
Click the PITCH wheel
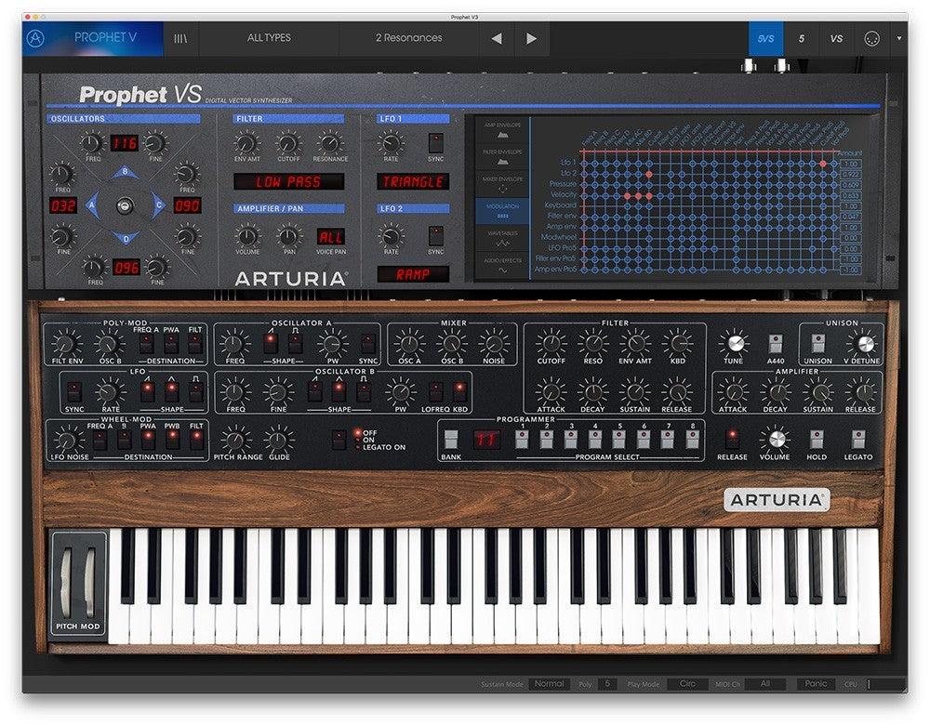[x=66, y=583]
